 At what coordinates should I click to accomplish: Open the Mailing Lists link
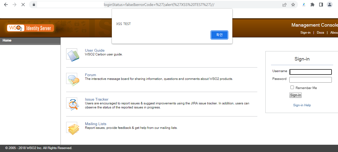[x=95, y=124]
